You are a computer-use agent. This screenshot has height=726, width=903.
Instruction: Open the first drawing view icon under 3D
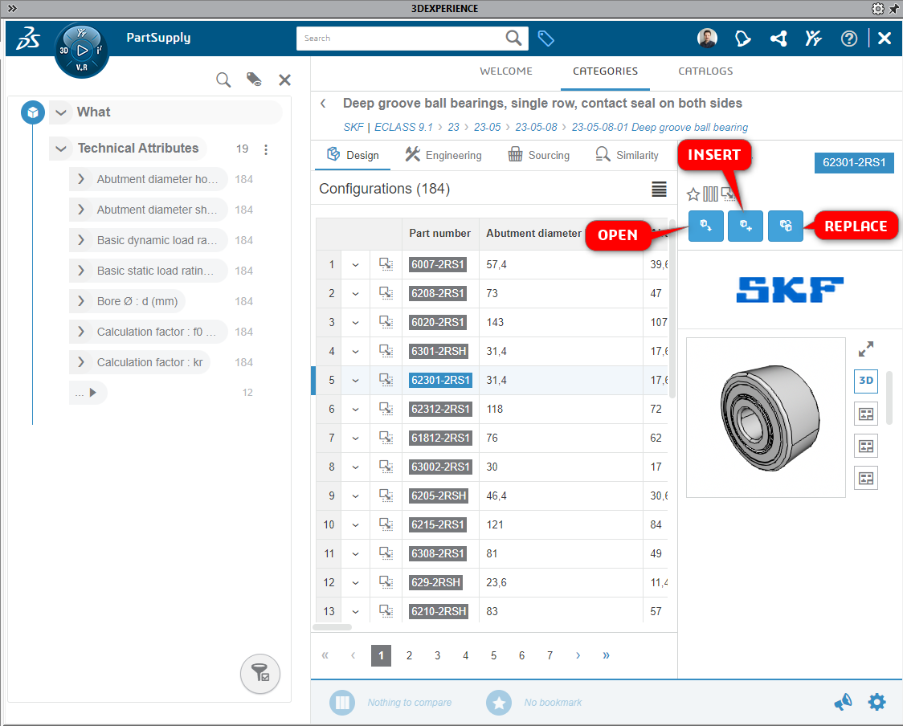865,414
